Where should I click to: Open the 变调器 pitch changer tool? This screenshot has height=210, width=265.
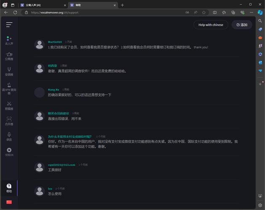pyautogui.click(x=9, y=72)
